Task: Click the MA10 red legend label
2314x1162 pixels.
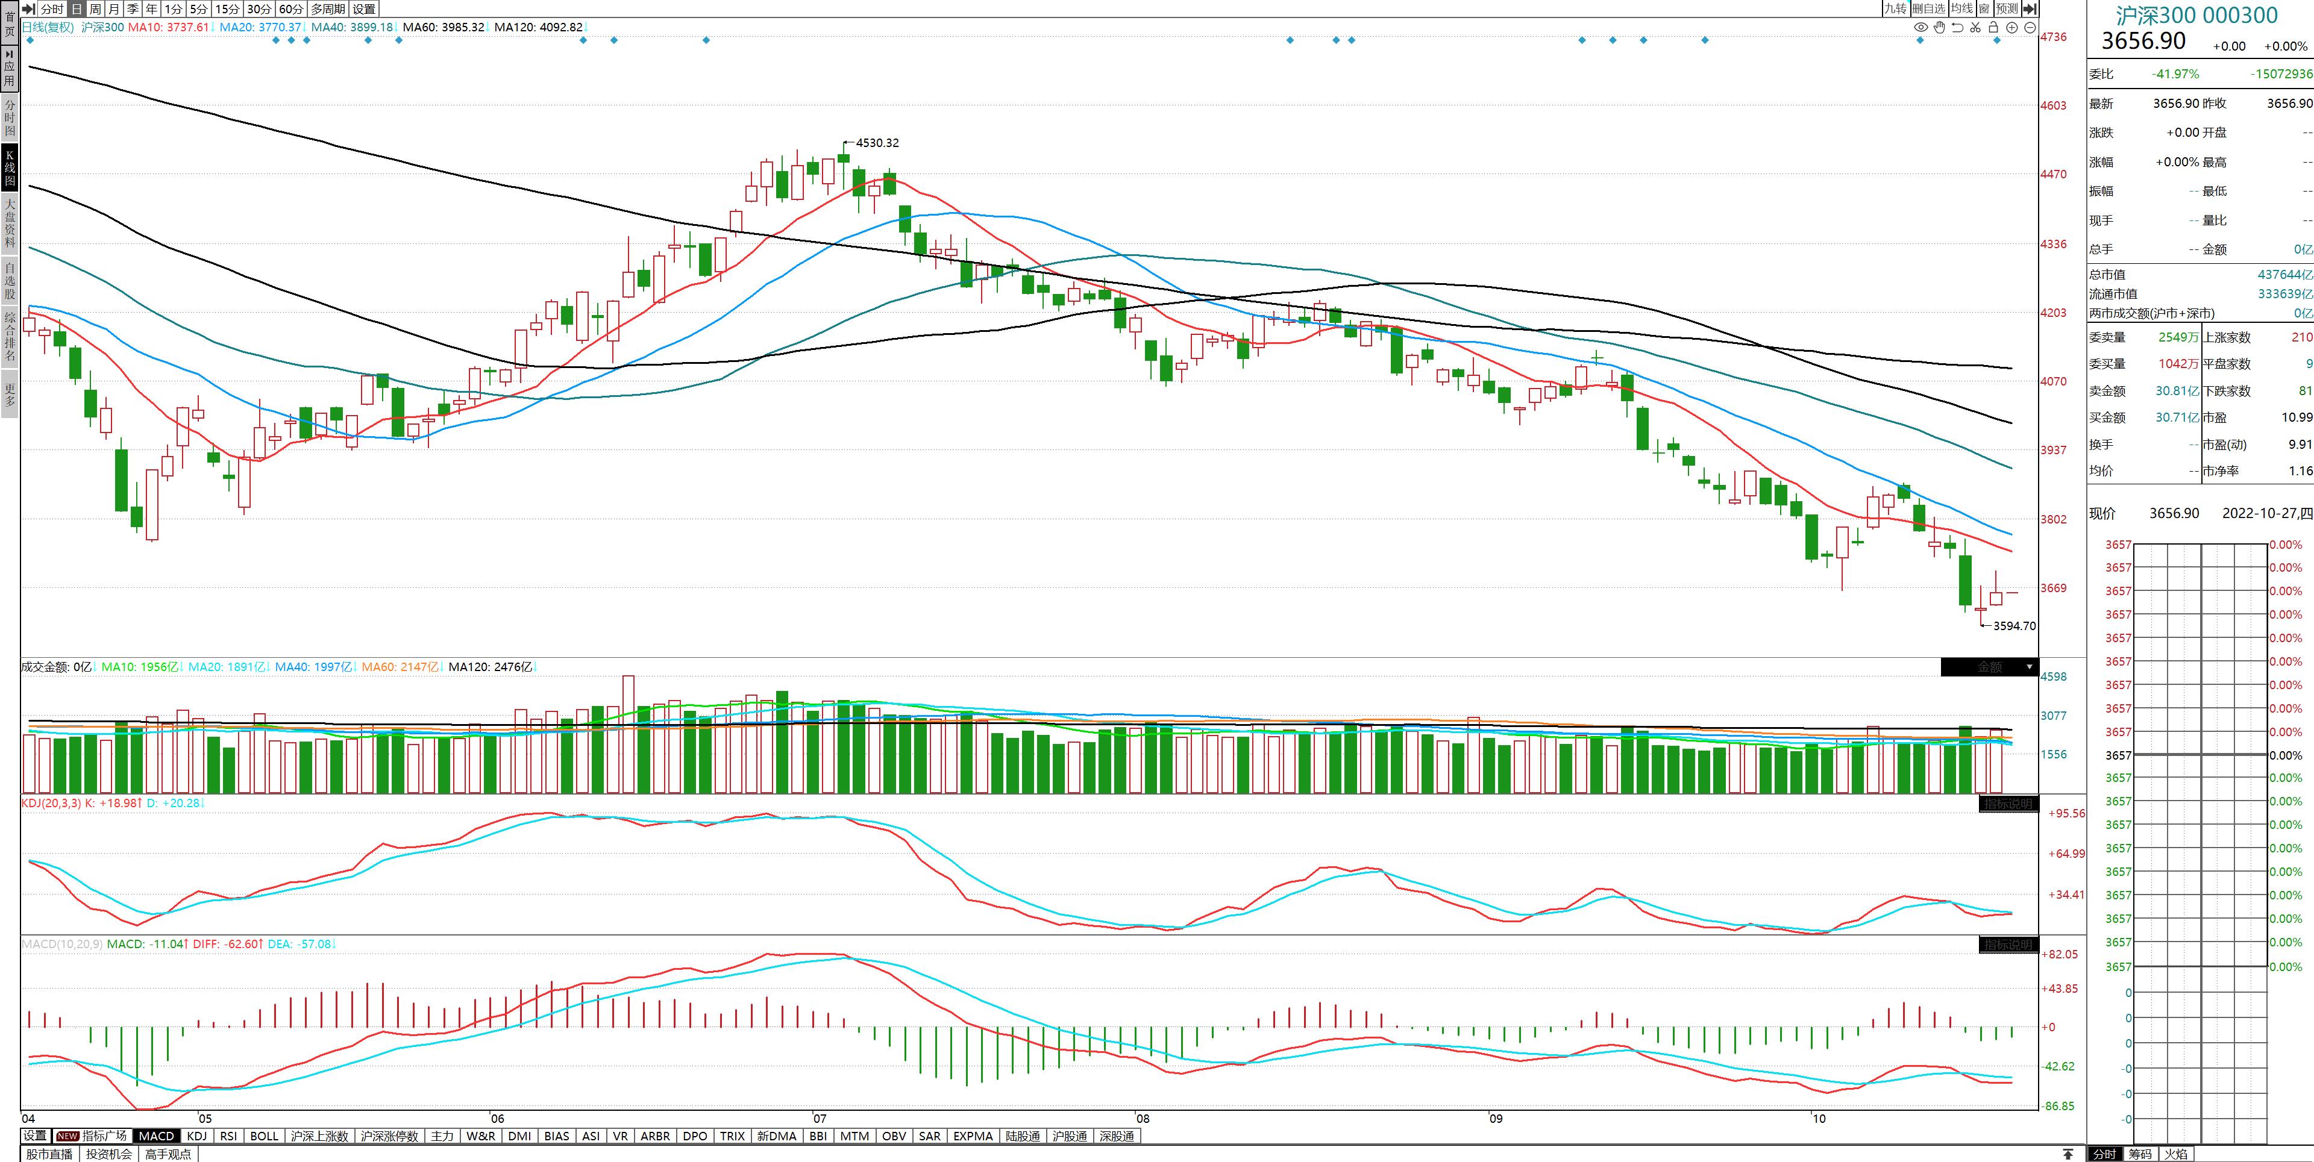Action: pyautogui.click(x=167, y=27)
